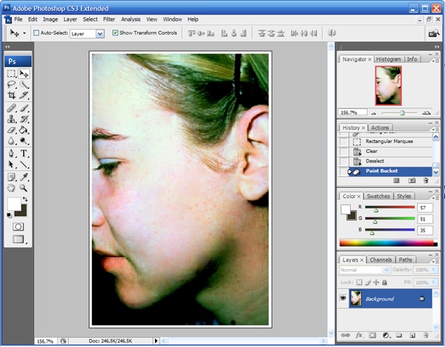Swap foreground and background colors
This screenshot has height=347, width=445.
(x=25, y=199)
